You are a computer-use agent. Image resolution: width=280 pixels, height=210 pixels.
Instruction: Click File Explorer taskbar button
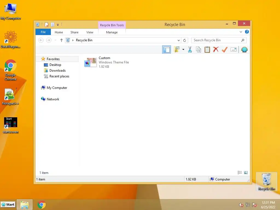(x=25, y=205)
